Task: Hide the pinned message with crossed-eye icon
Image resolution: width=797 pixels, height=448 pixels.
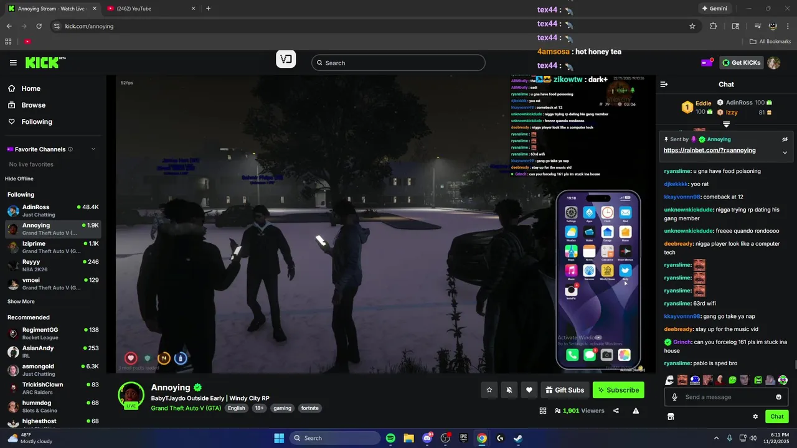Action: click(785, 139)
